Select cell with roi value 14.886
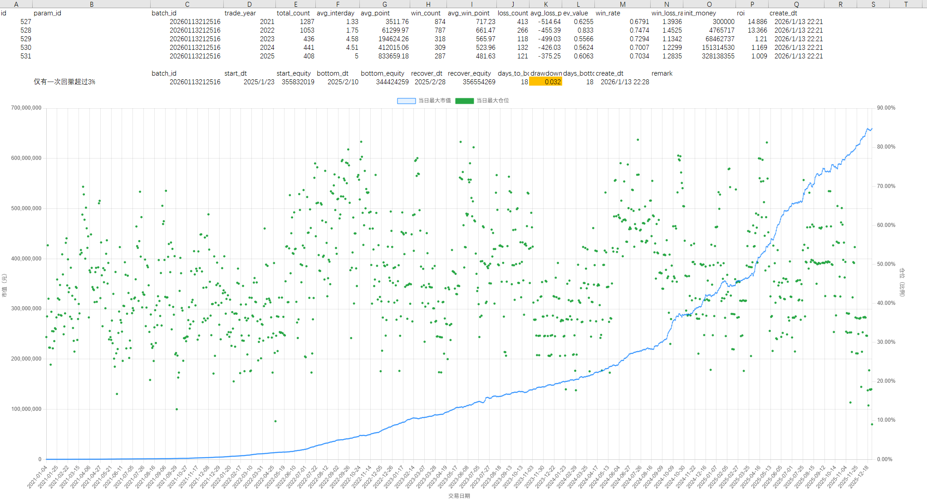This screenshot has width=927, height=501. tap(757, 22)
